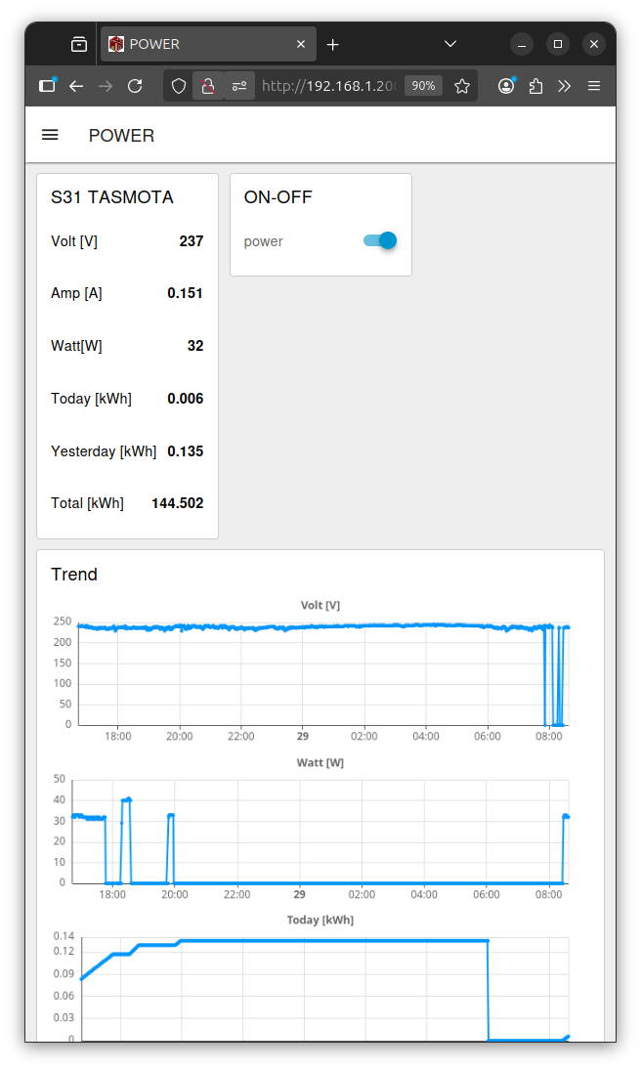Open recent browsing tab history button
The image size is (641, 1070).
[x=79, y=44]
